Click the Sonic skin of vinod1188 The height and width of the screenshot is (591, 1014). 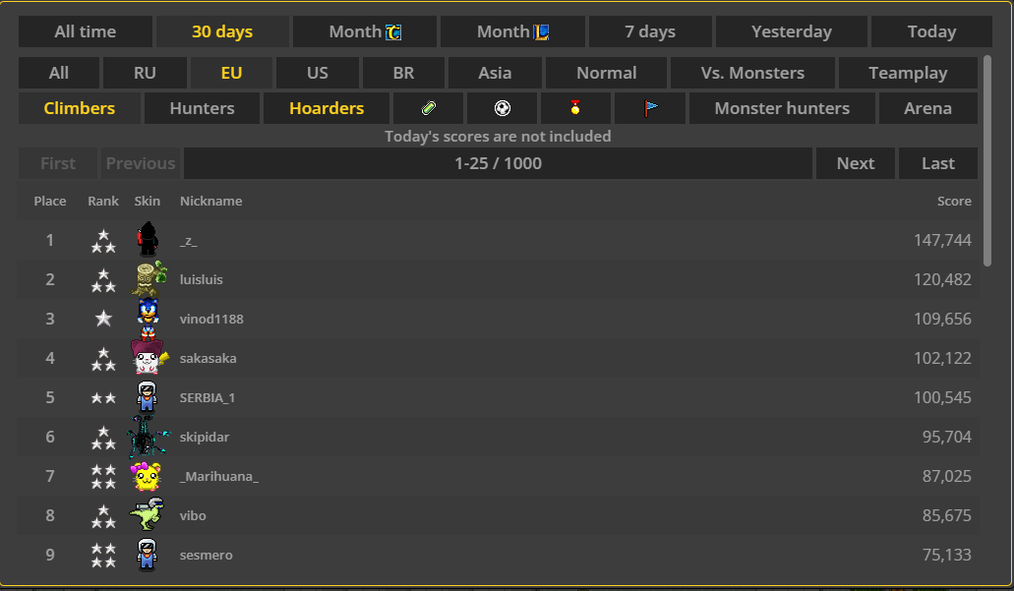pyautogui.click(x=148, y=319)
